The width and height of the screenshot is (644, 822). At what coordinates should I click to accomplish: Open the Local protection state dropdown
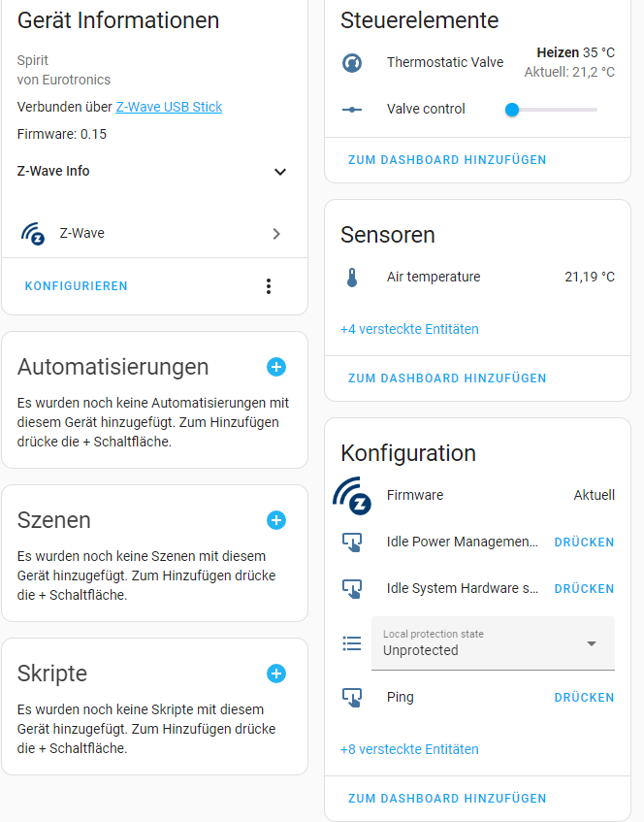493,643
